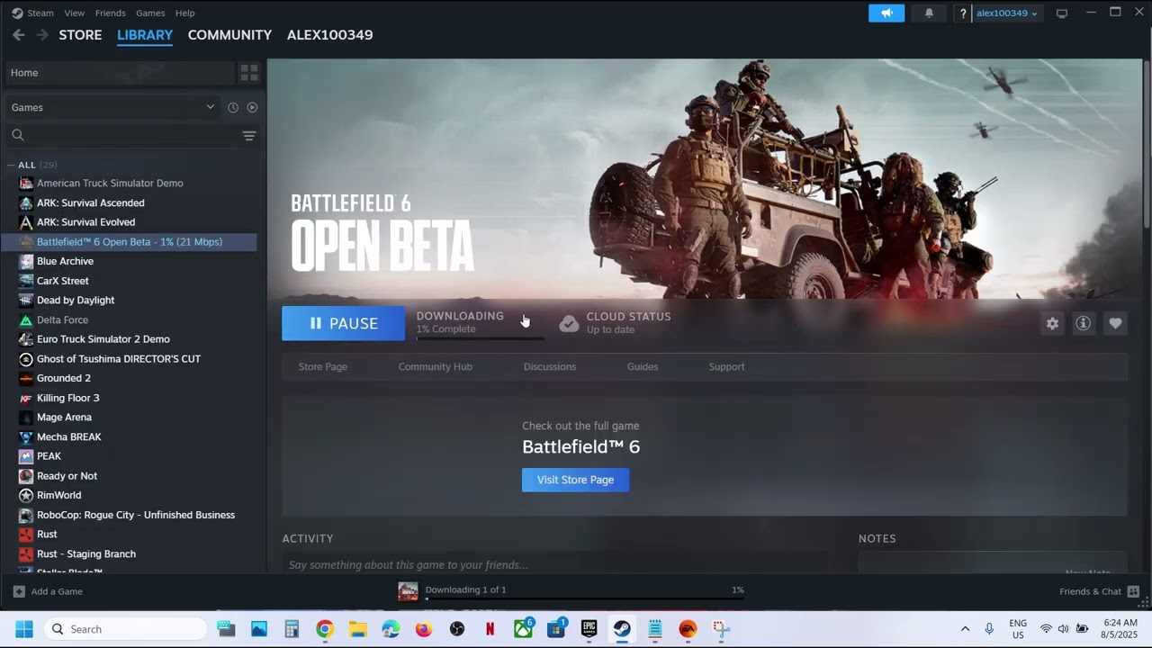Click the game download progress bar

(x=480, y=338)
